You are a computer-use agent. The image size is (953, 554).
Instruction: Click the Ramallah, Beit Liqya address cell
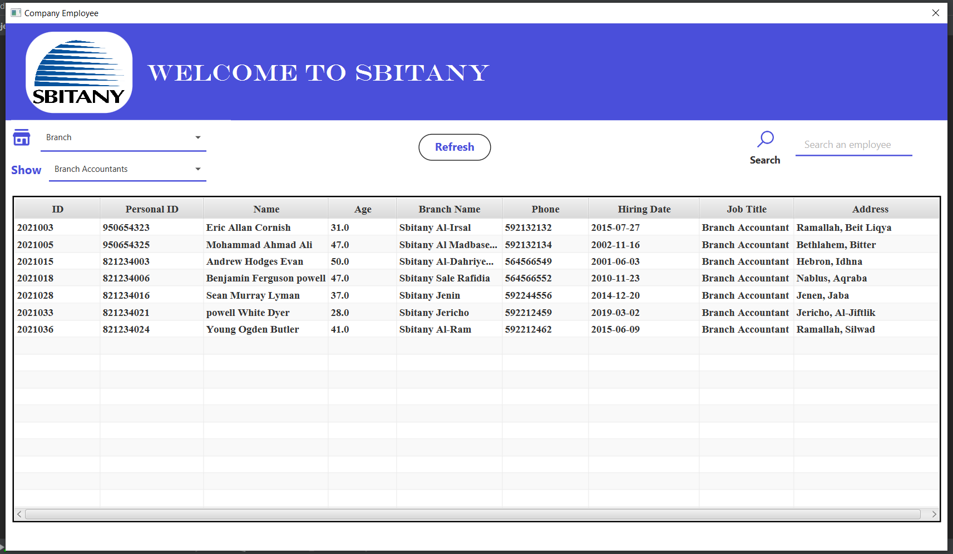click(x=867, y=227)
